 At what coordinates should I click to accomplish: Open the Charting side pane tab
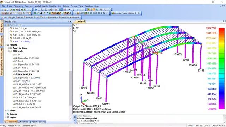[1, 41]
